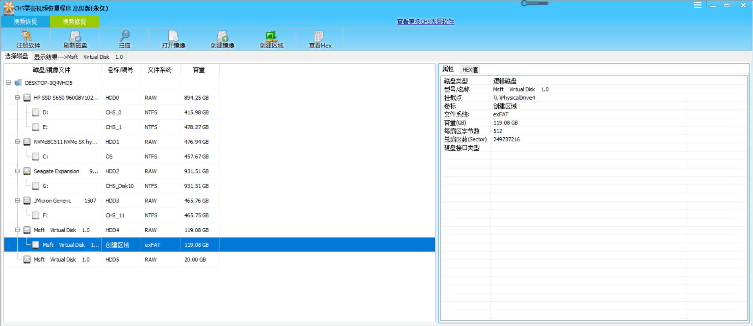
Task: Click the OS volume label cell
Action: (109, 157)
